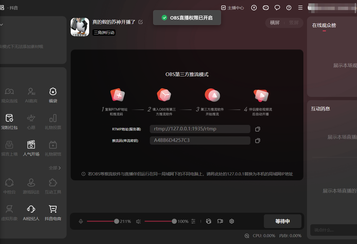
Task: Click the streamer avatar thumbnail
Action: tap(80, 27)
